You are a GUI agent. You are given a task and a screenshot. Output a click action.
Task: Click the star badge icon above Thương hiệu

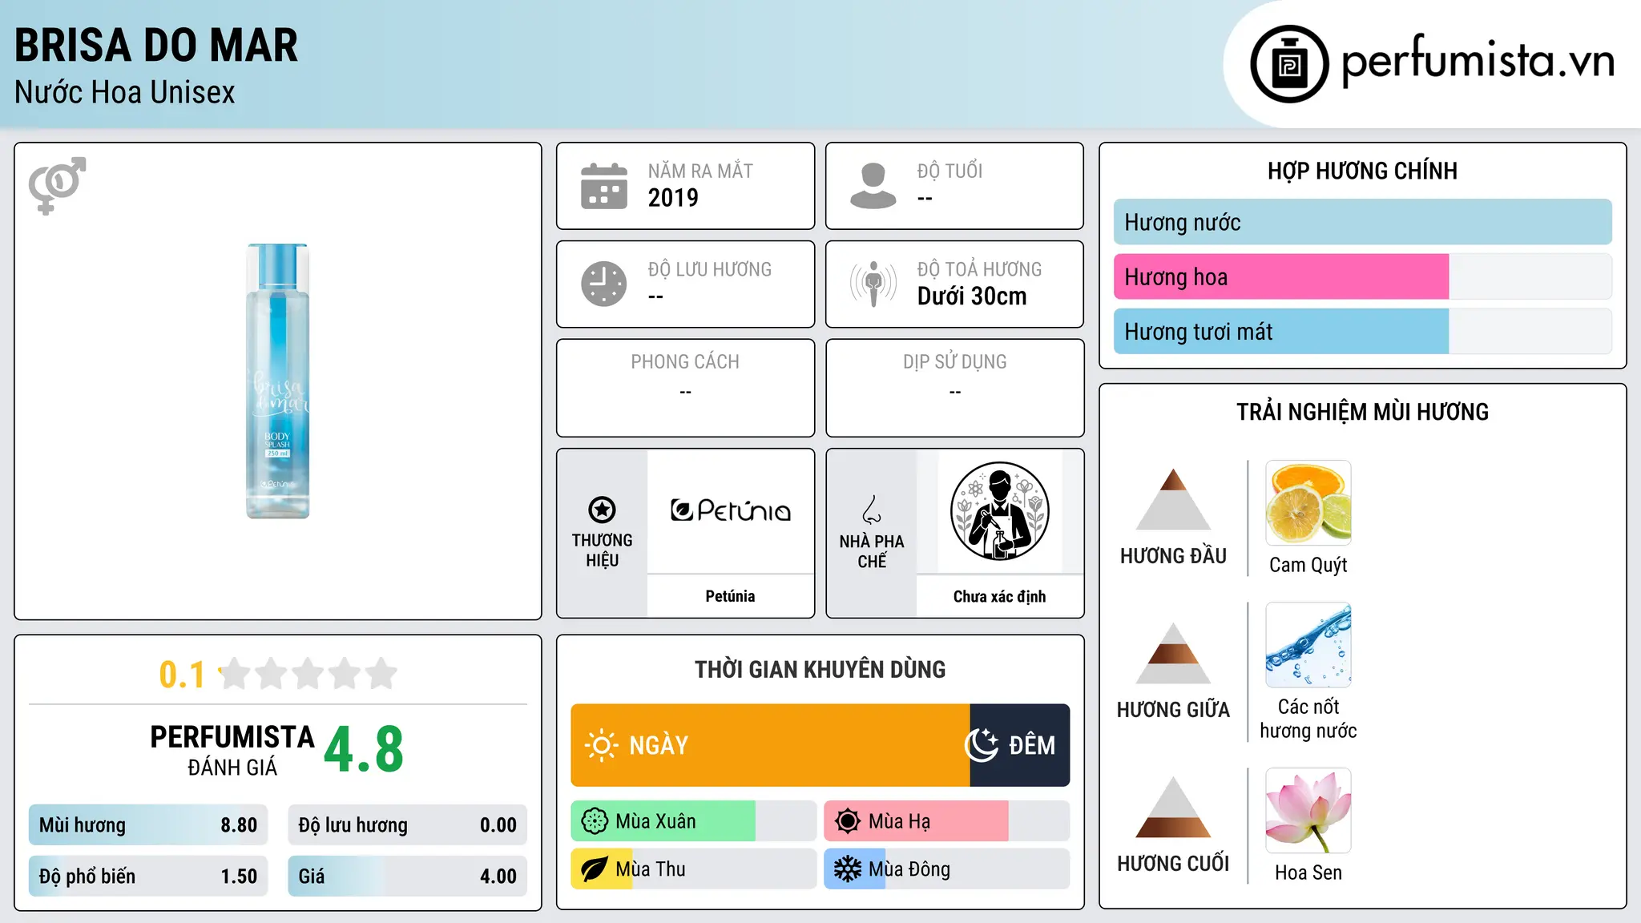(602, 510)
